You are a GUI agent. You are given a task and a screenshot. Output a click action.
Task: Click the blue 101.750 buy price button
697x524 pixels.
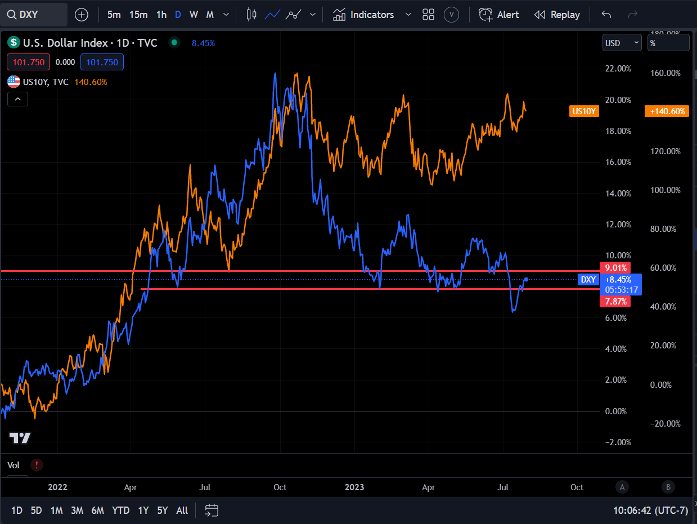click(102, 62)
